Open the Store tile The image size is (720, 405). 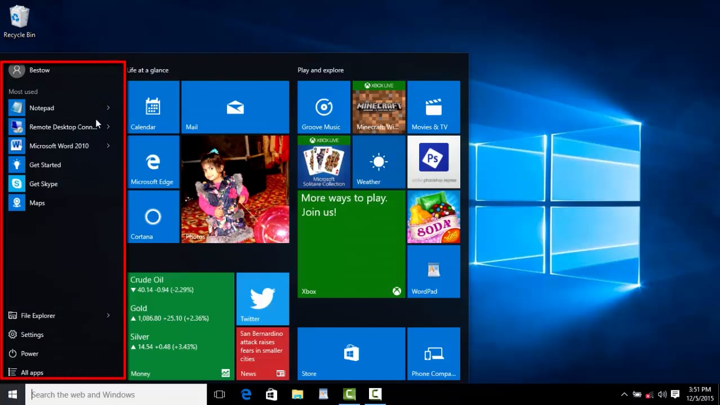(x=351, y=353)
